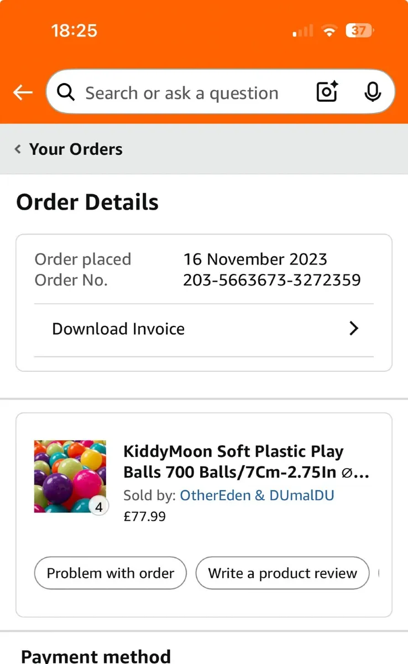This screenshot has height=664, width=408.
Task: Tap the Wi-Fi indicator in the status bar
Action: point(329,31)
